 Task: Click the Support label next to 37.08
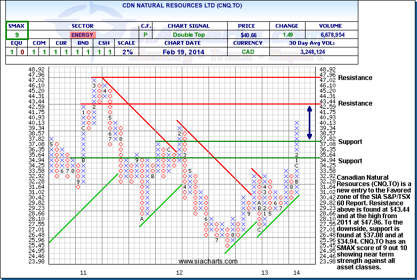(x=350, y=142)
